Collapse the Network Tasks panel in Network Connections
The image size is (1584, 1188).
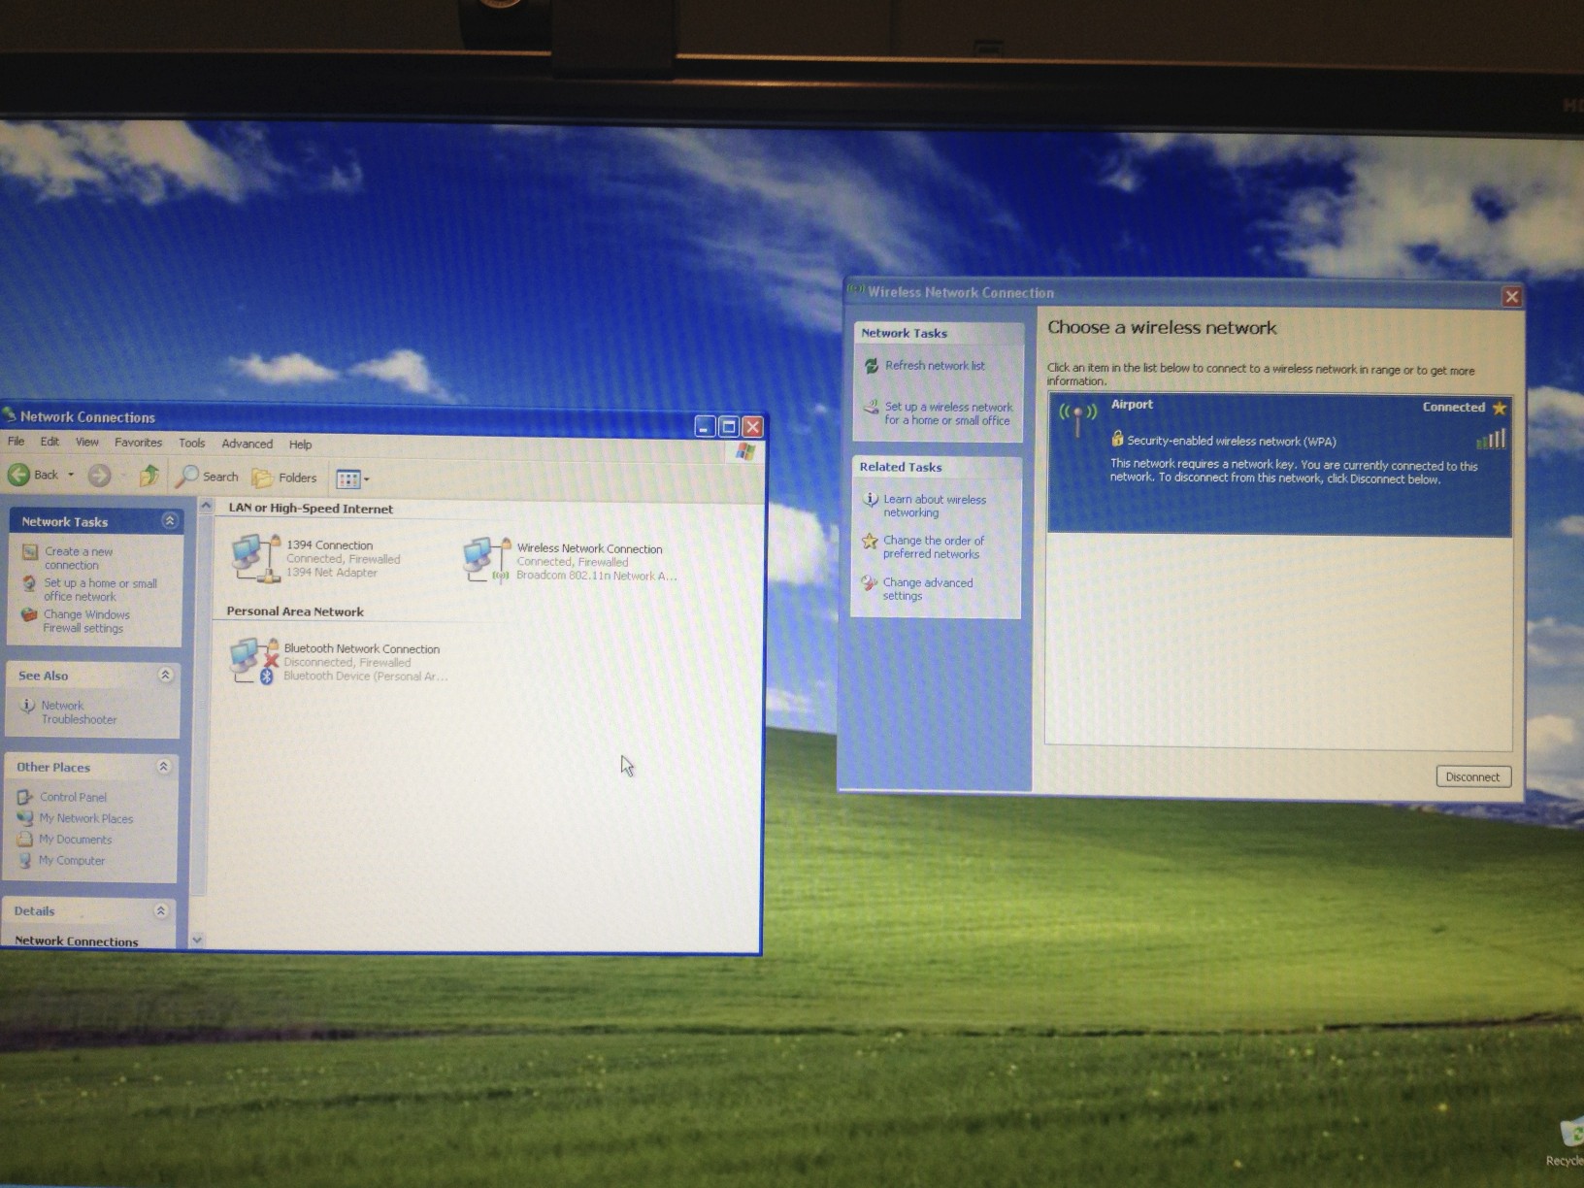point(170,521)
